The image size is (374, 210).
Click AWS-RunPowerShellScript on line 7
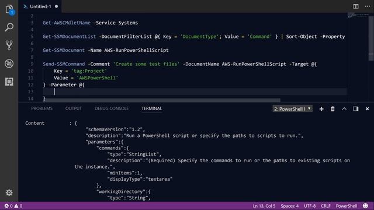point(136,50)
